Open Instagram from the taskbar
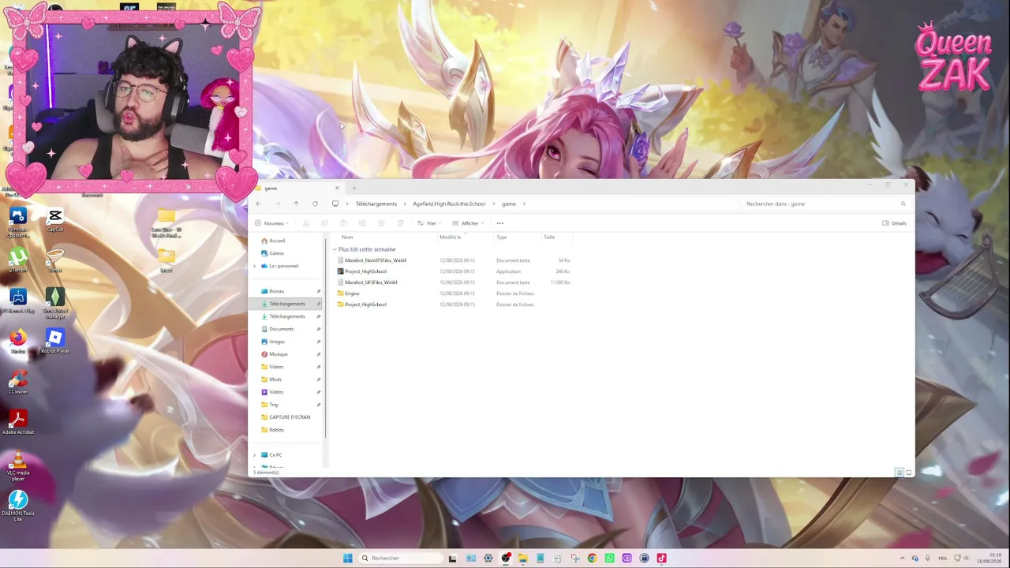This screenshot has width=1010, height=568. (x=627, y=559)
